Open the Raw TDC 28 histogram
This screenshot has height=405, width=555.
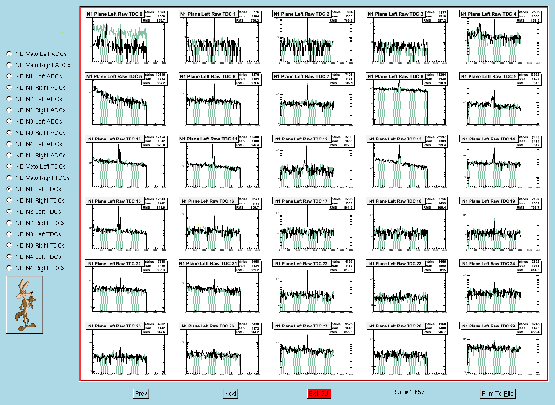point(407,350)
